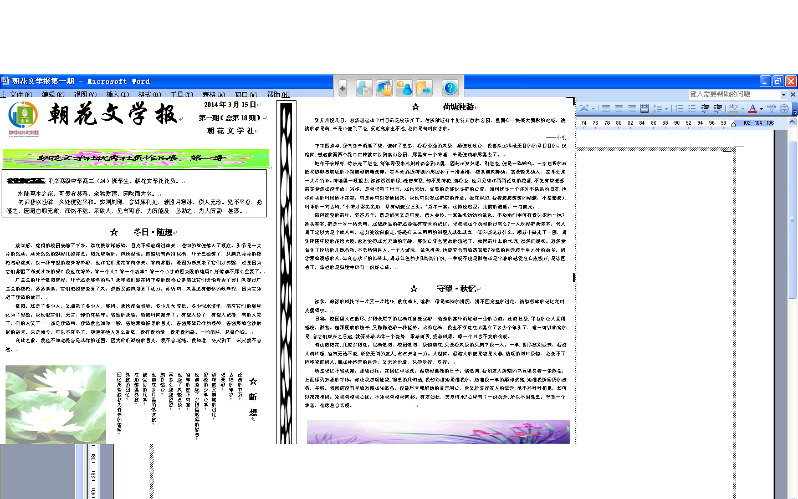
Task: Click the date text 2014年3月15日
Action: pos(230,104)
